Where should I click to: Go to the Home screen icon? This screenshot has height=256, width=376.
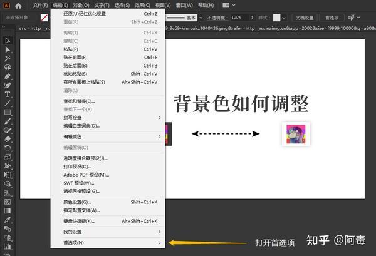click(x=18, y=6)
